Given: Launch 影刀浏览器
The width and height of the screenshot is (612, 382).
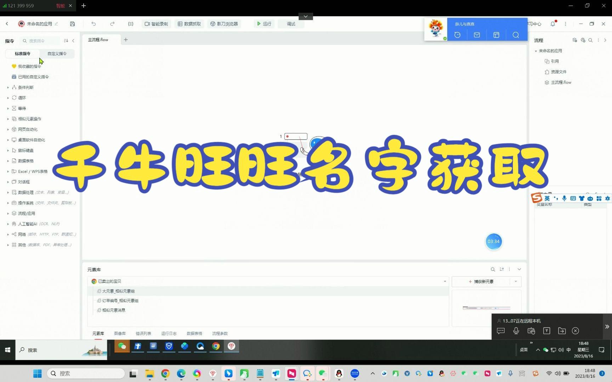Looking at the screenshot, I should pos(224,24).
